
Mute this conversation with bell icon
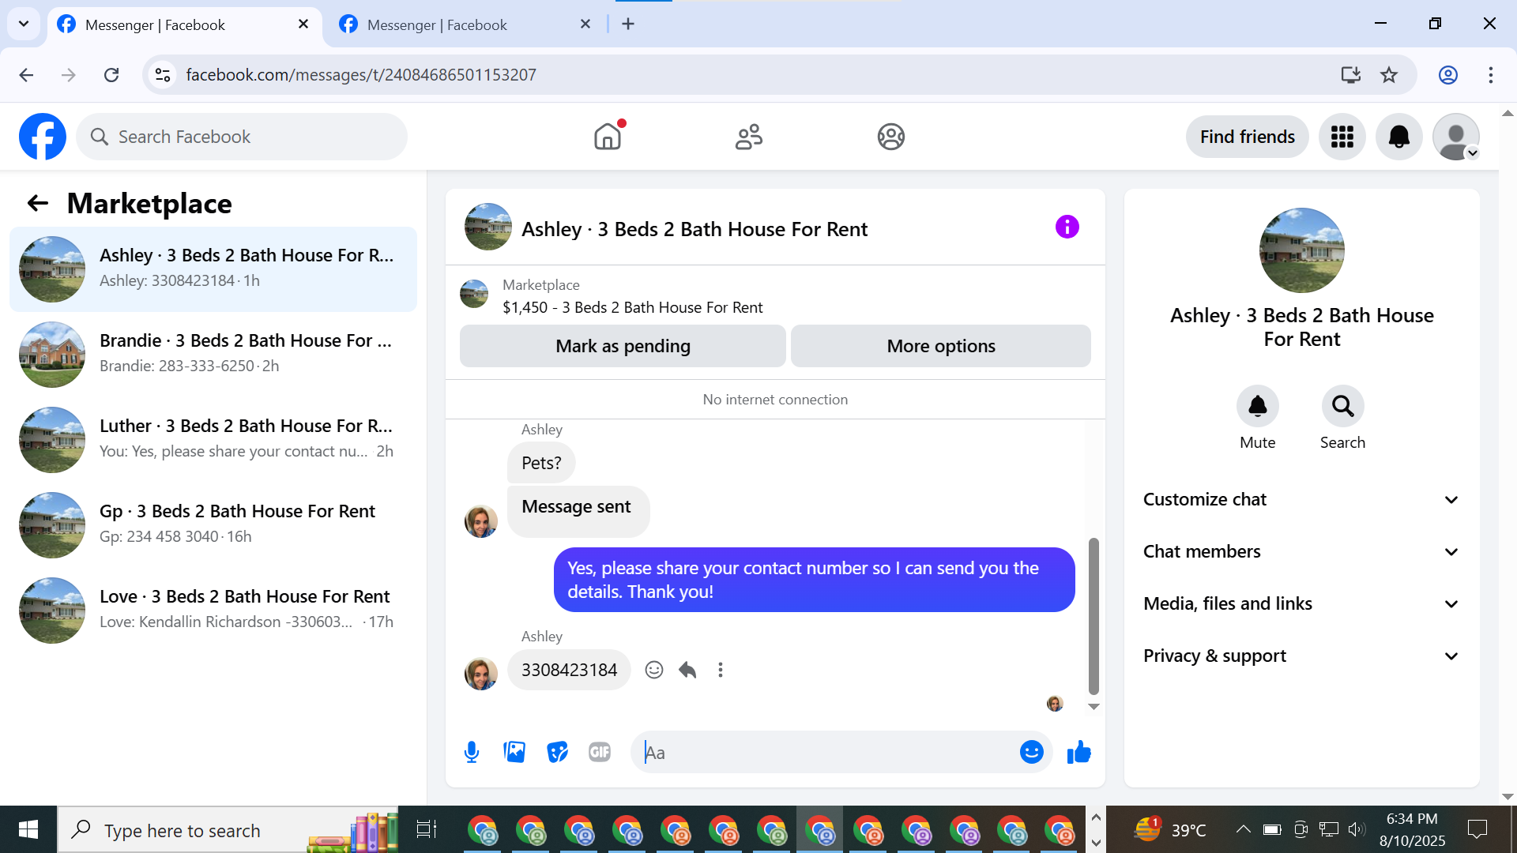coord(1257,407)
